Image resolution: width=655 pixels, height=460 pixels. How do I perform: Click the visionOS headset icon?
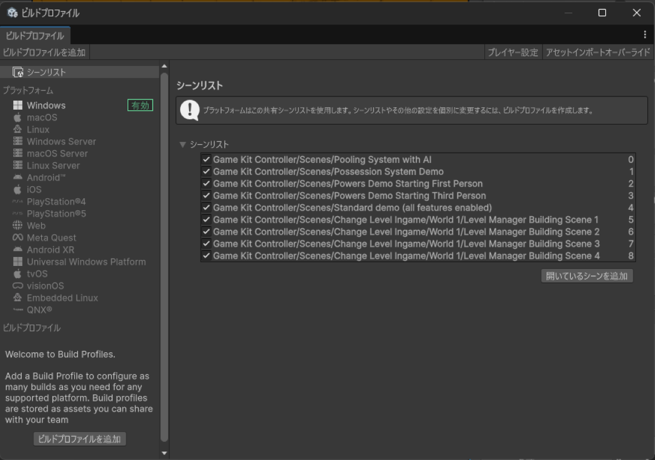pos(17,286)
